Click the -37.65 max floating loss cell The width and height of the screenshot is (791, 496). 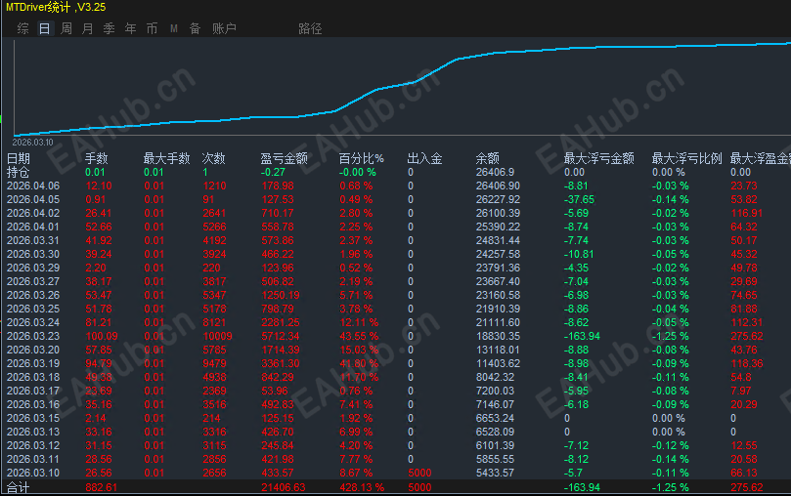coord(579,199)
